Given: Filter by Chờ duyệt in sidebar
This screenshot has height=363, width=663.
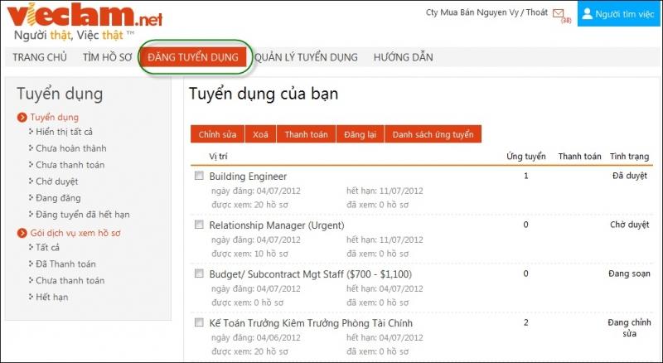Looking at the screenshot, I should click(58, 181).
